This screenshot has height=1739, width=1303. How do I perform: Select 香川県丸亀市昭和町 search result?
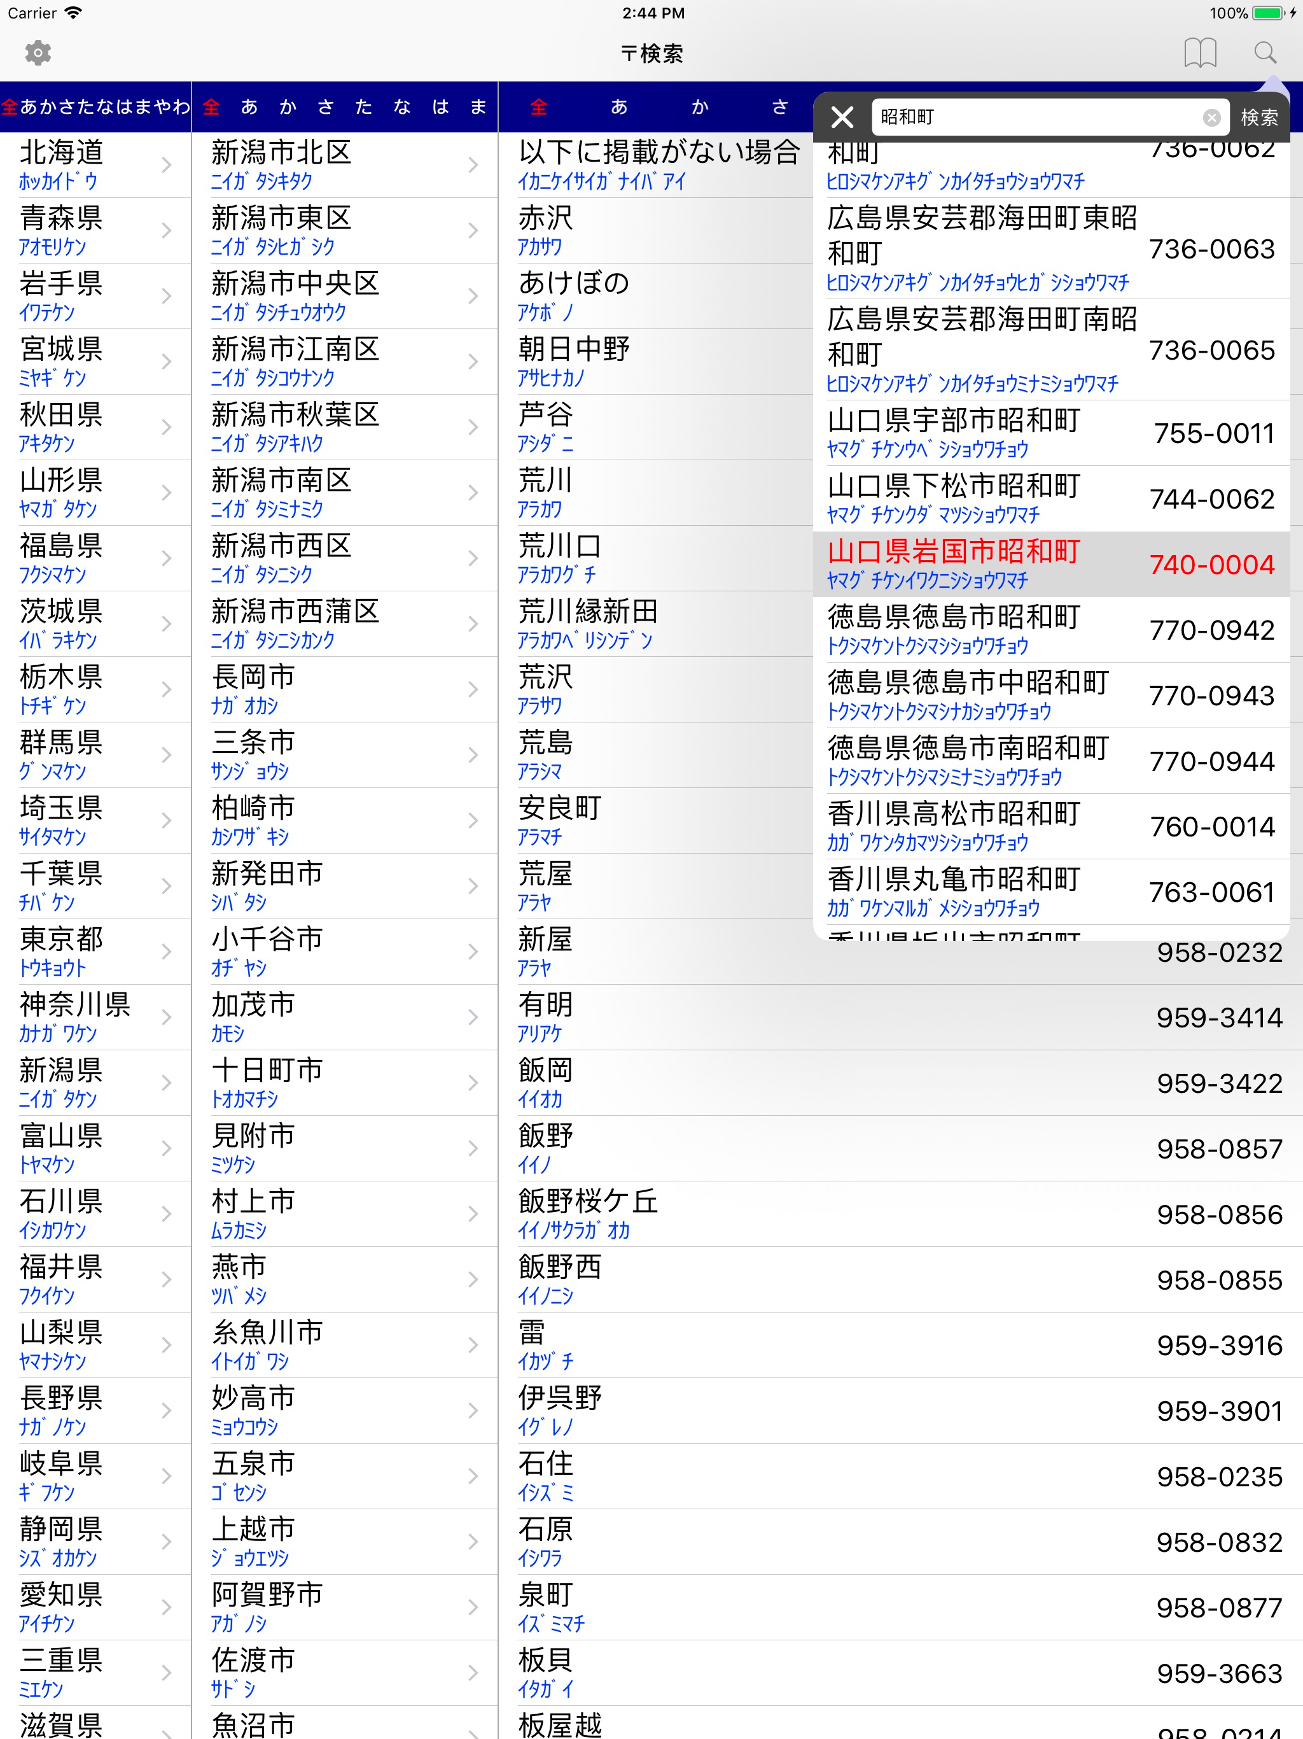[1052, 892]
